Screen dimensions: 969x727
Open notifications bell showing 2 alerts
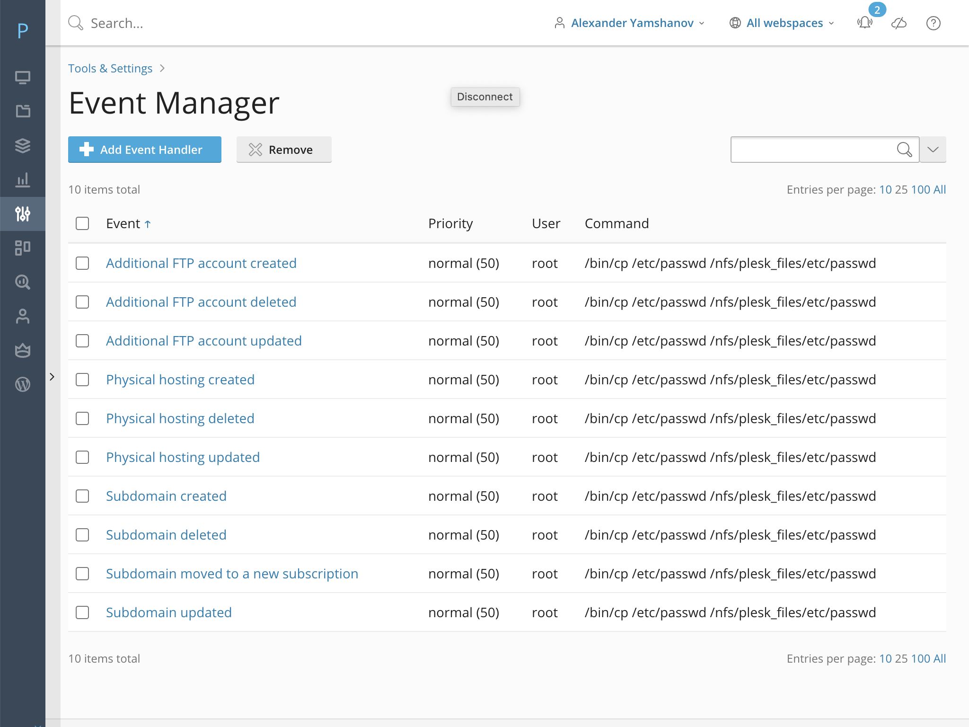[864, 23]
